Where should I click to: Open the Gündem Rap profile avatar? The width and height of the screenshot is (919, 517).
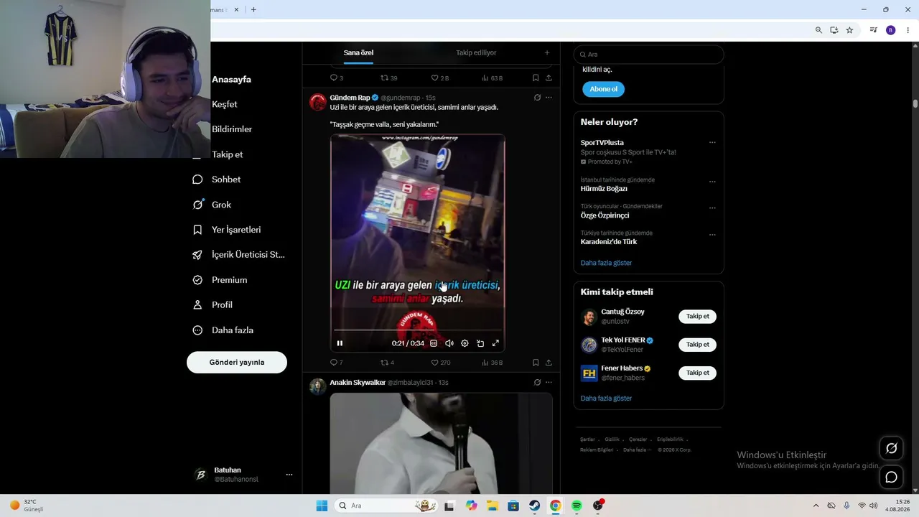317,102
